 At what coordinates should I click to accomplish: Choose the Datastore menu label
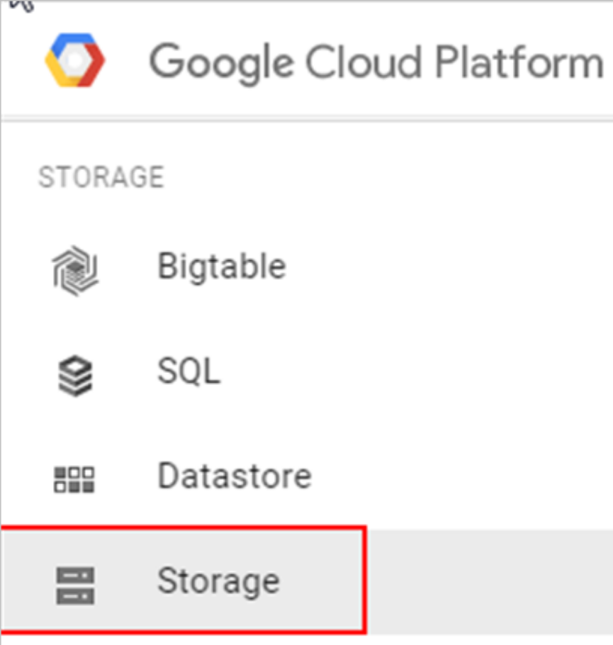tap(234, 476)
